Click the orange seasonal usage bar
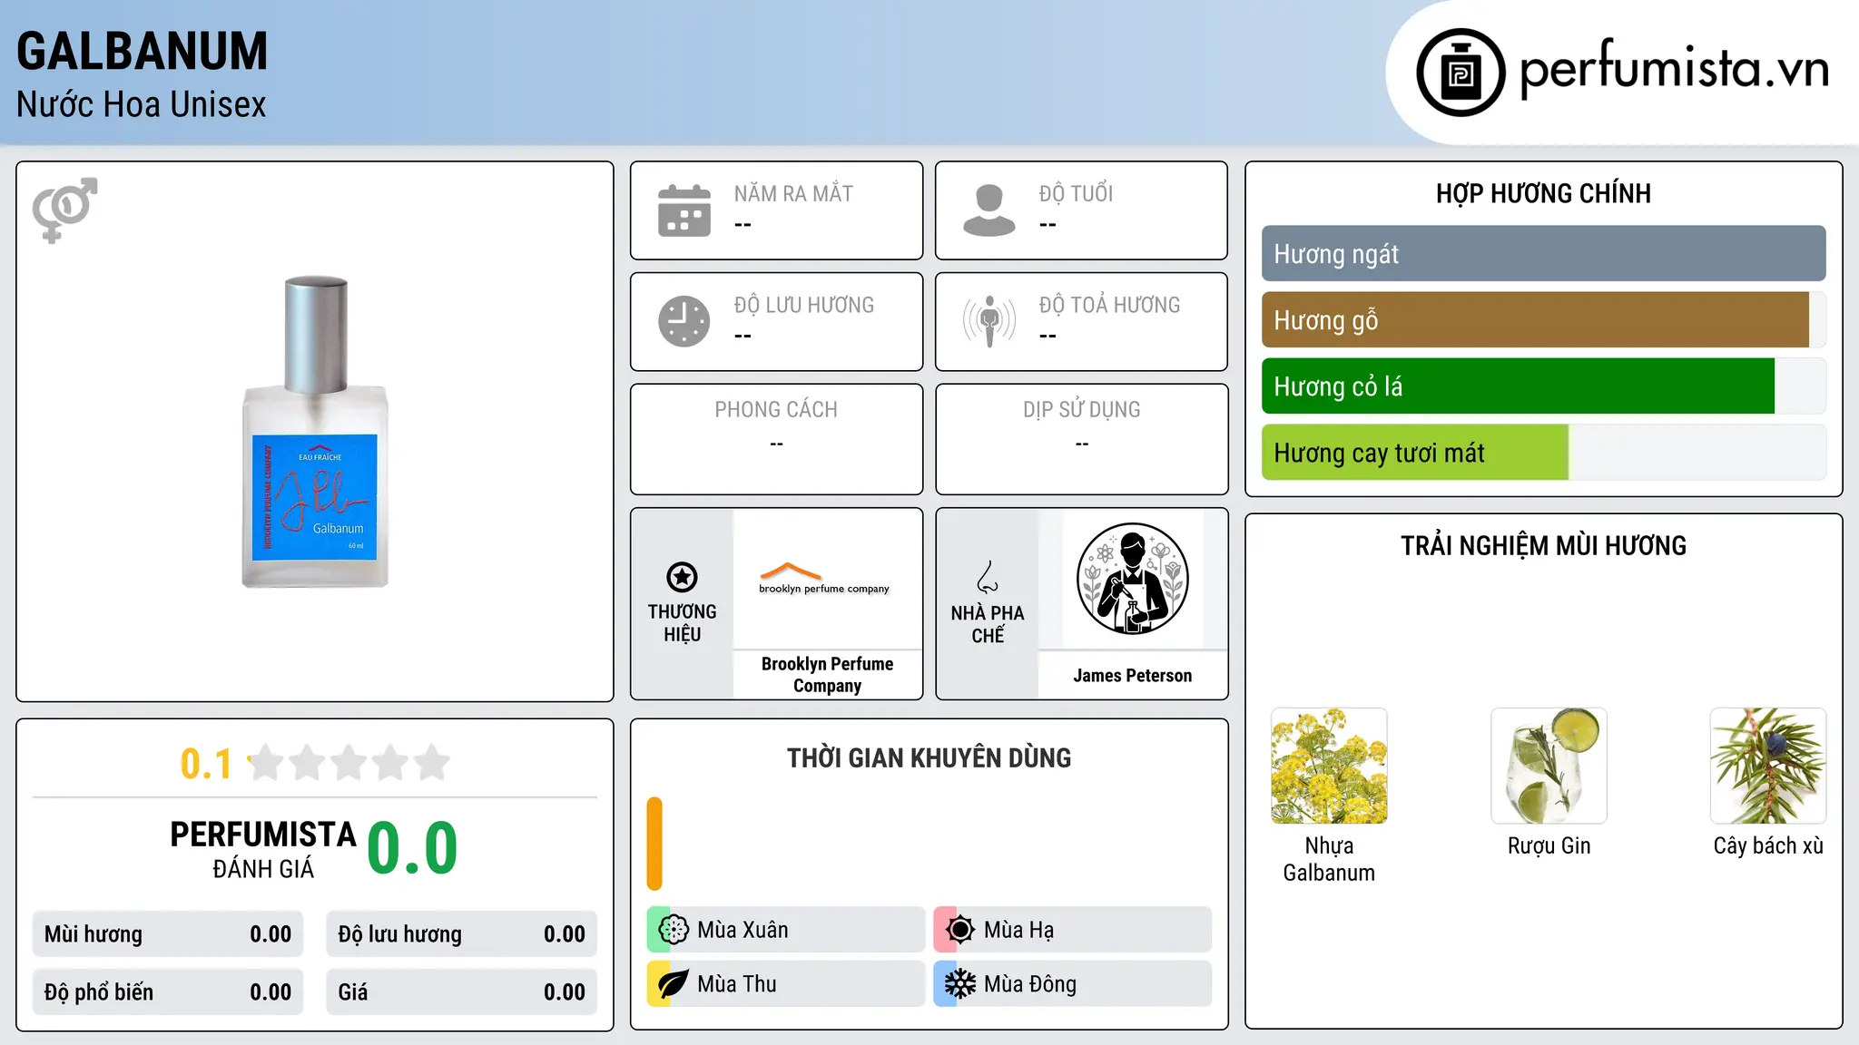 pos(654,844)
